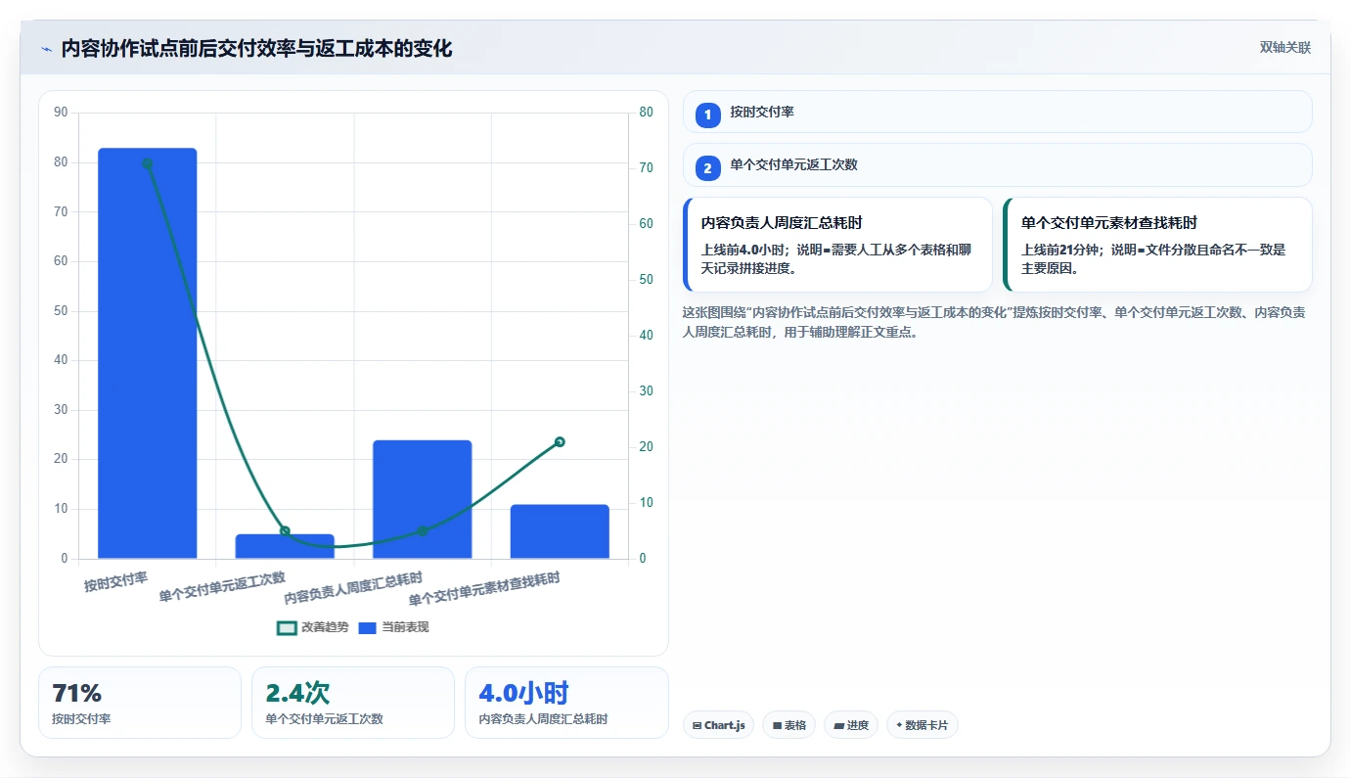Click the 90 tick on left axis
This screenshot has width=1351, height=778.
[x=61, y=113]
